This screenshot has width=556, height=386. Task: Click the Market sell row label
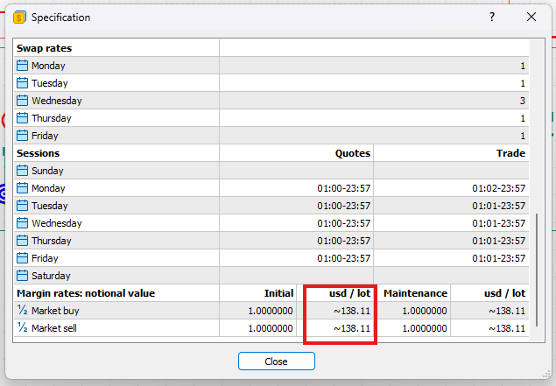(x=54, y=328)
